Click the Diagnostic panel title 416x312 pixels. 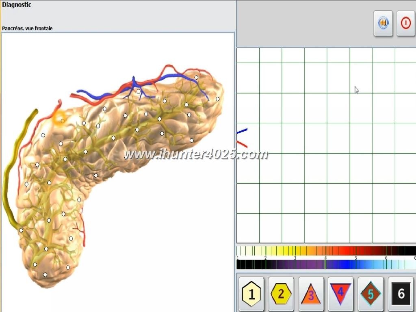pyautogui.click(x=17, y=5)
